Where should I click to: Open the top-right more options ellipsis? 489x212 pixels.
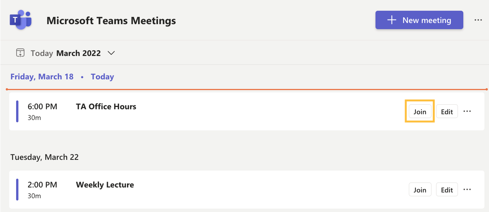click(478, 20)
